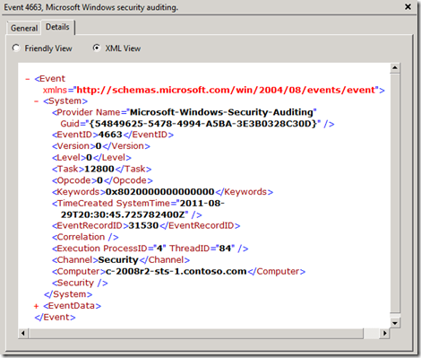Click the Channel value Security

[118, 260]
